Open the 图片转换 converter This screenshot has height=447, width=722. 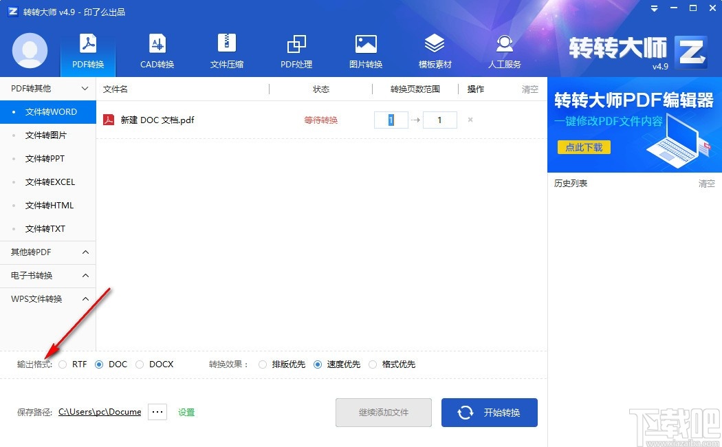(x=365, y=52)
